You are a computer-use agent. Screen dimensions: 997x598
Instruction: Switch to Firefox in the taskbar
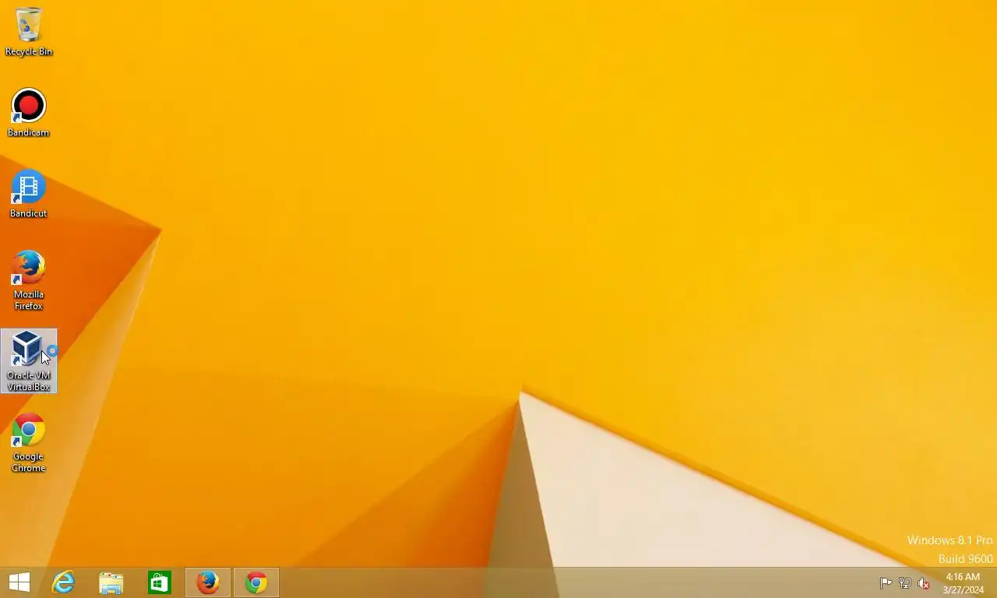tap(208, 582)
